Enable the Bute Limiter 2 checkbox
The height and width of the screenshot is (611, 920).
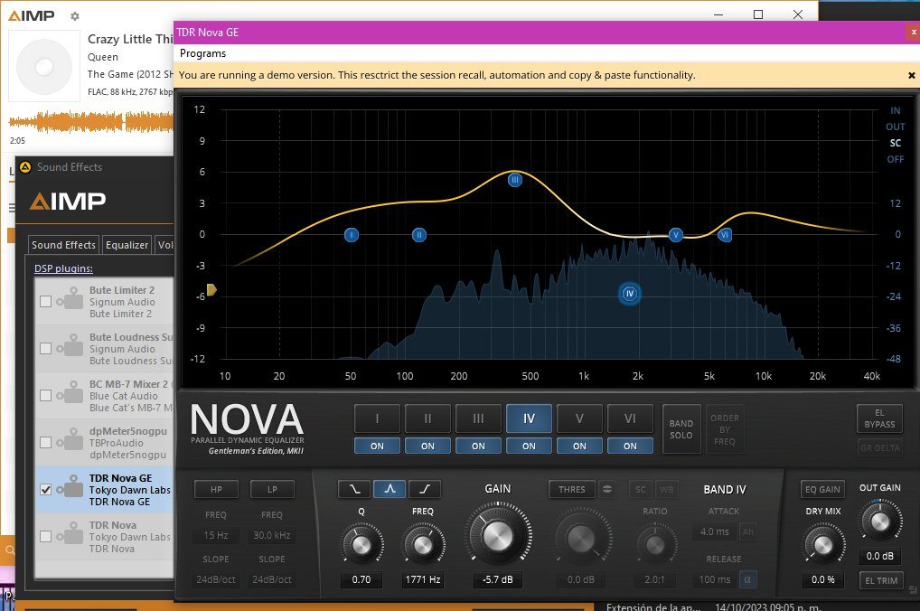(45, 301)
